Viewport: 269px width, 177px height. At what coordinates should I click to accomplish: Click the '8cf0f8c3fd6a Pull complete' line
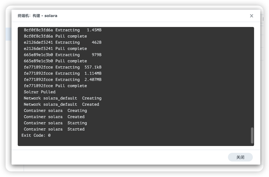pos(55,36)
